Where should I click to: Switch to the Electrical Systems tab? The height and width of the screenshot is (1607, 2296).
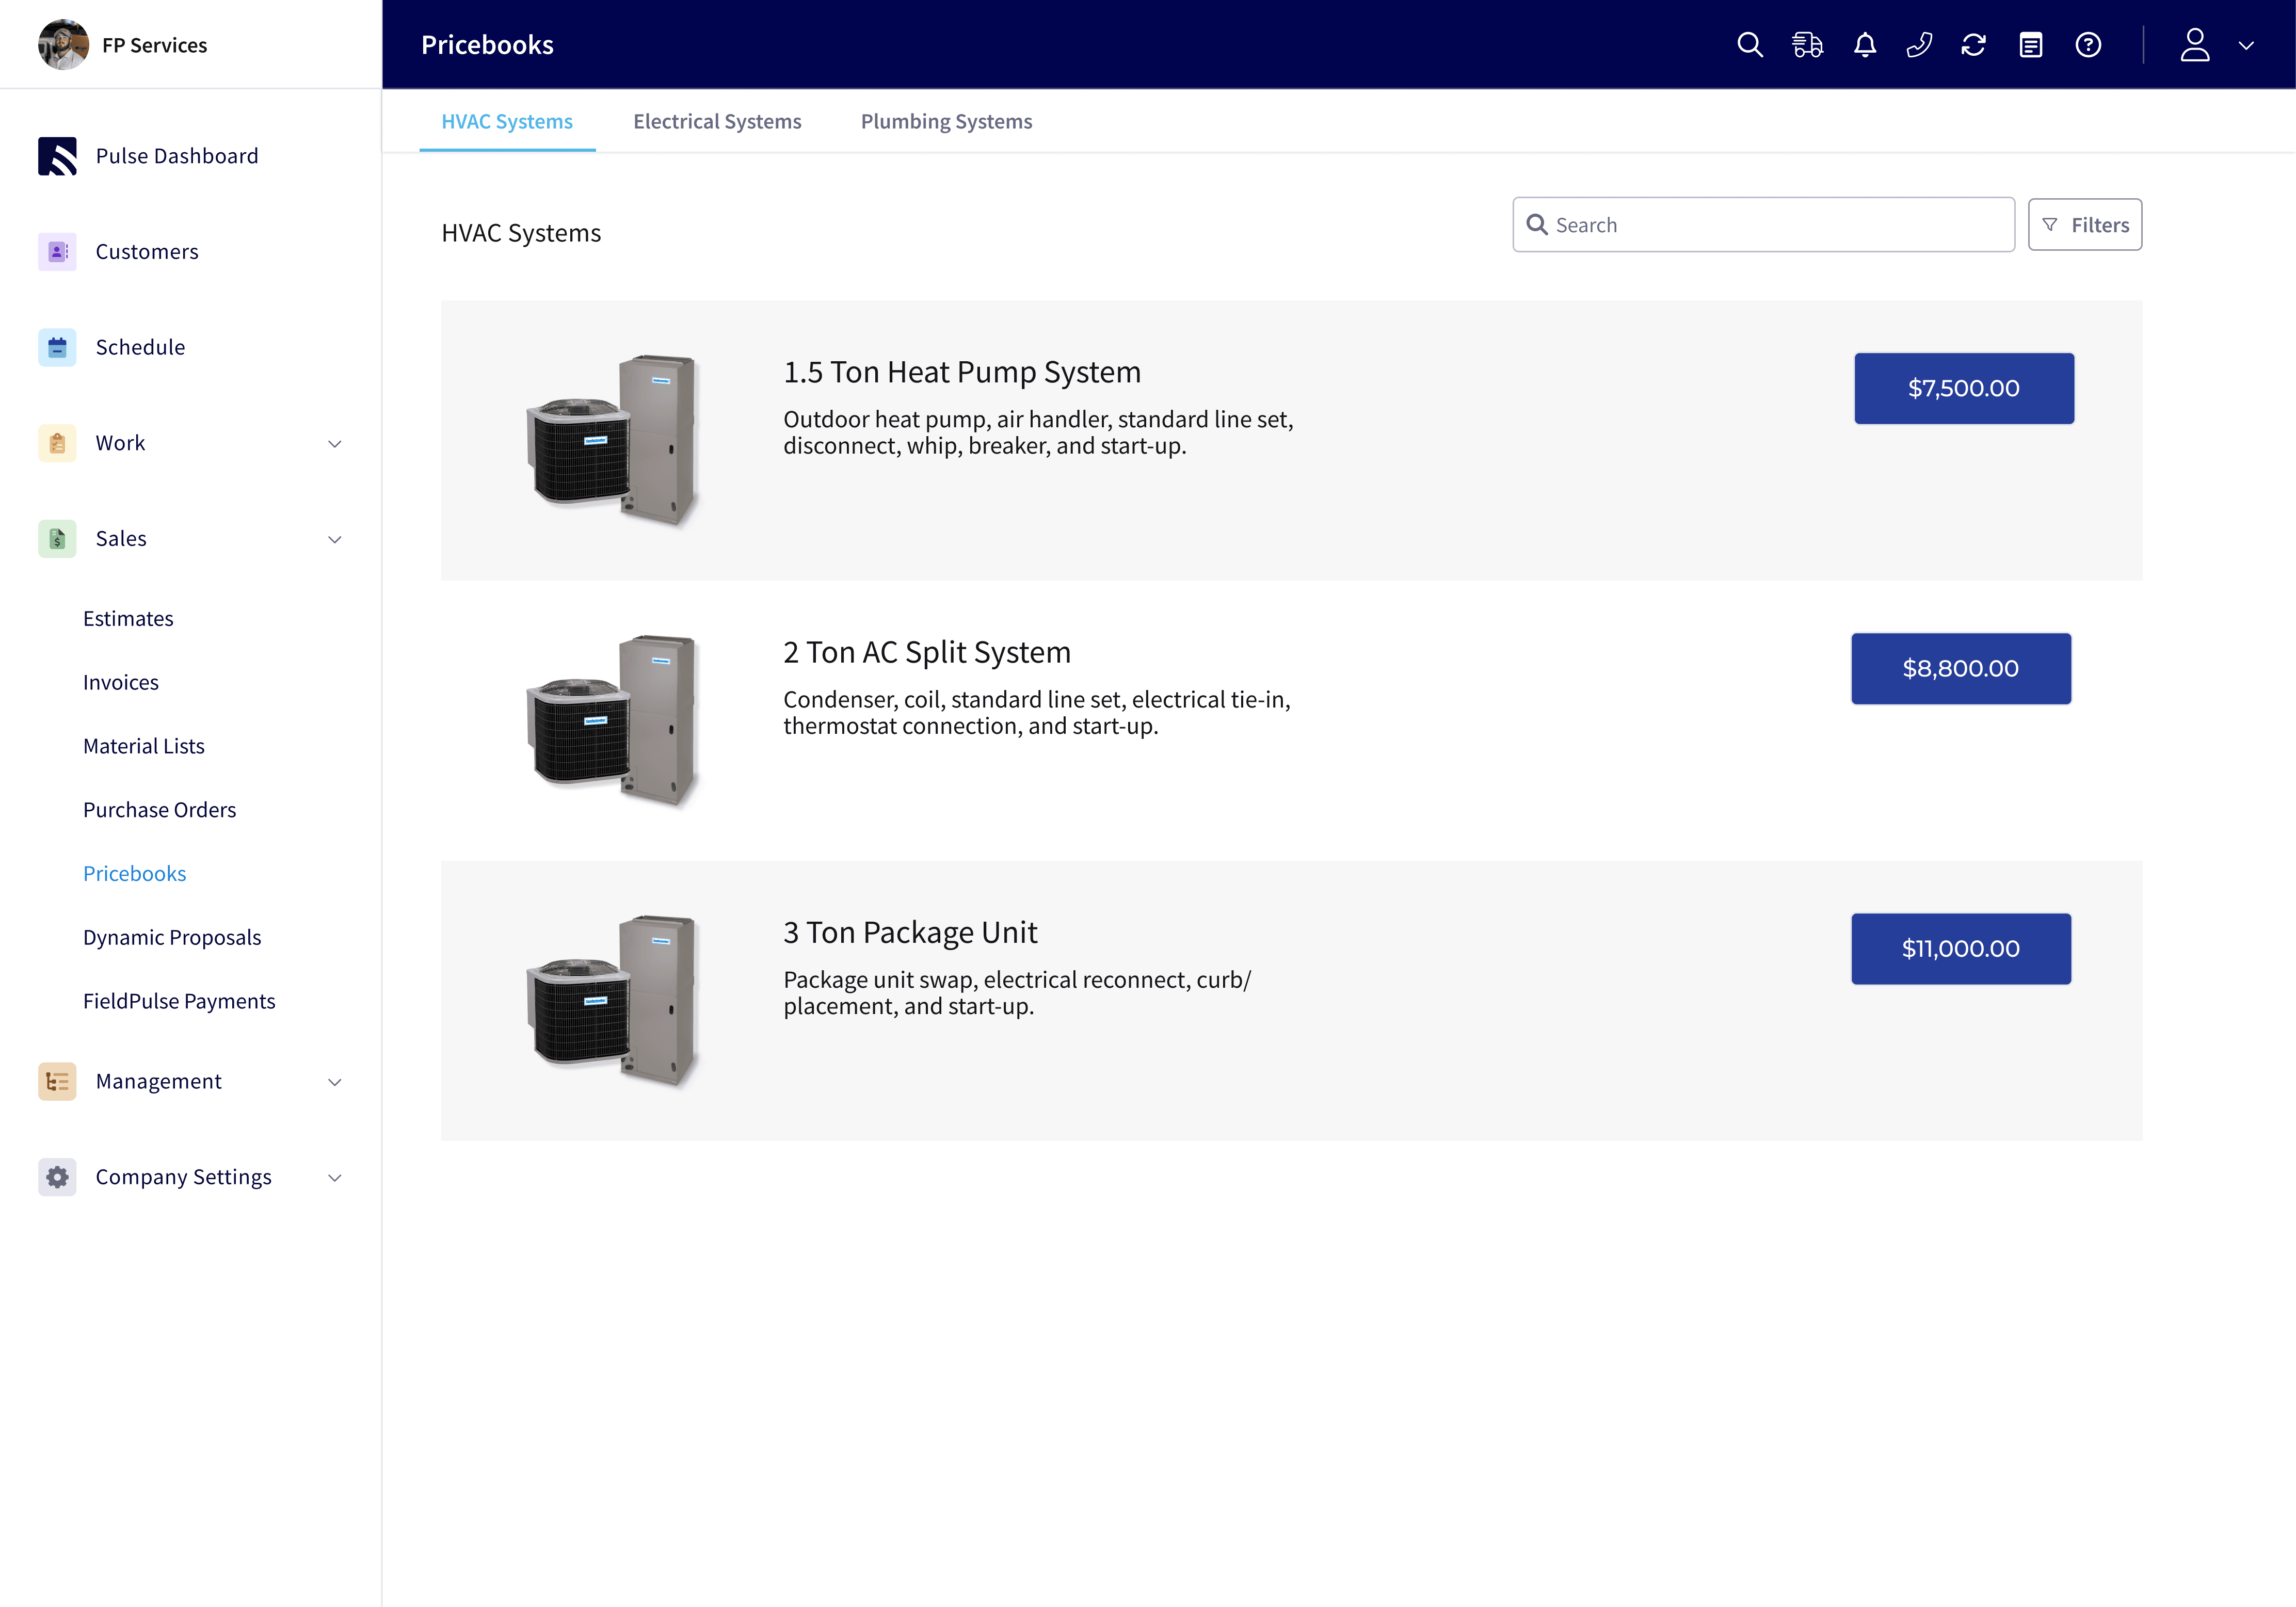click(717, 121)
